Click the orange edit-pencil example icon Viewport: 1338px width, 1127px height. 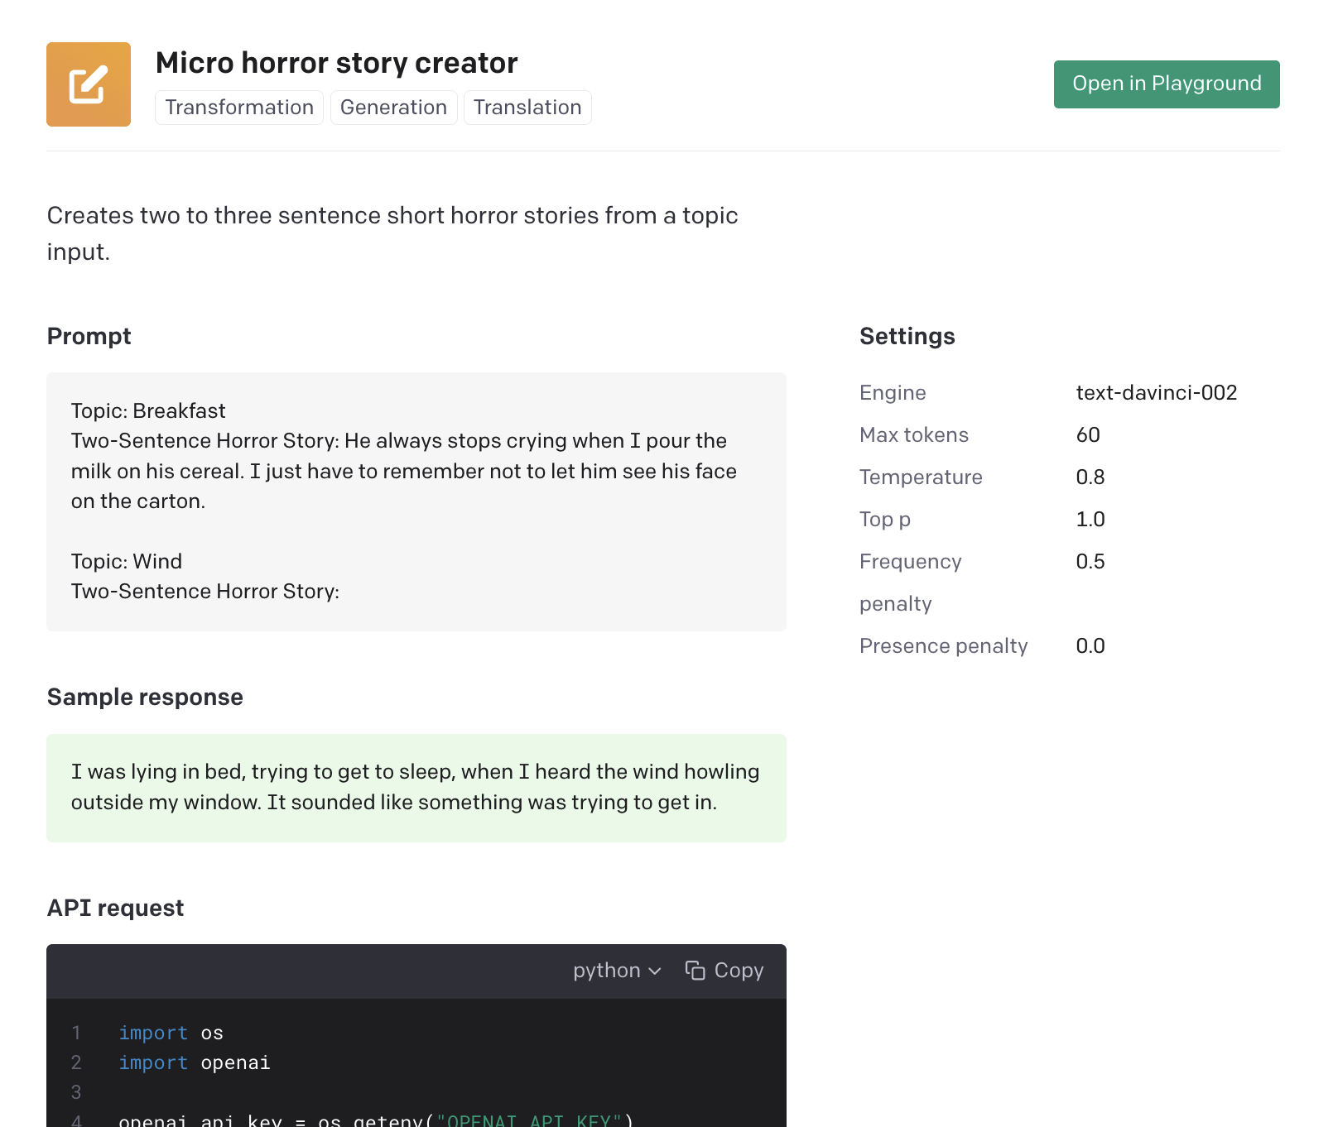[x=89, y=84]
